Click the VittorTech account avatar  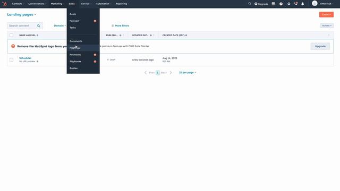click(314, 4)
